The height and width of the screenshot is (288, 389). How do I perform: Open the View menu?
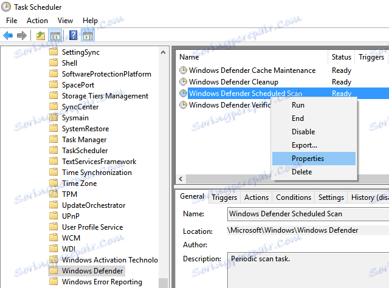click(65, 21)
